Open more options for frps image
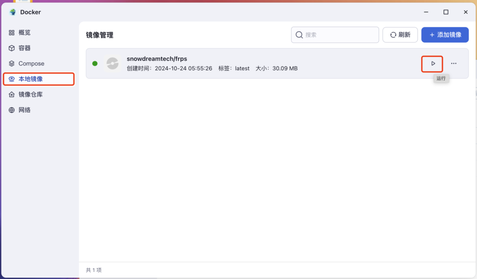Viewport: 477px width, 279px height. [x=454, y=64]
